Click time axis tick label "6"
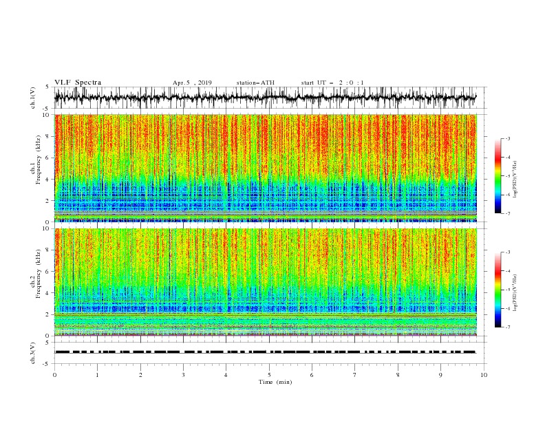 [312, 375]
